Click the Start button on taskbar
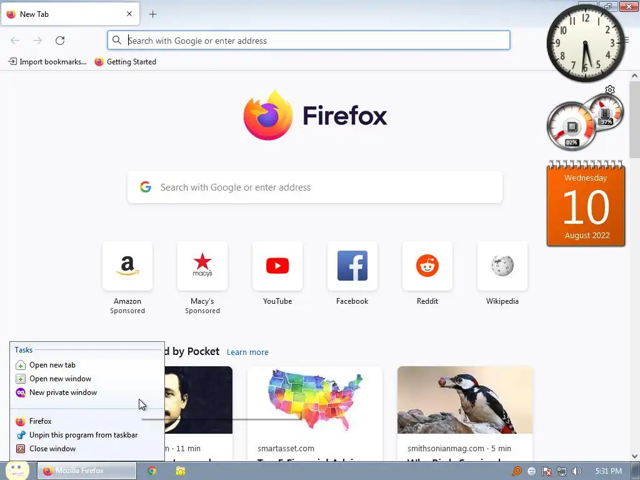 point(17,471)
